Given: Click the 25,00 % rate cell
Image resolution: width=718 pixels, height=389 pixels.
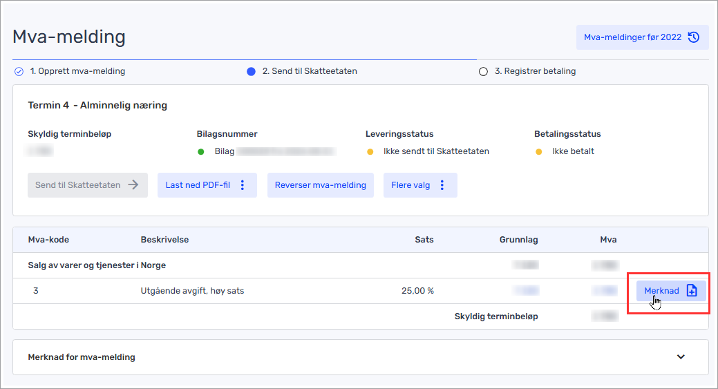Looking at the screenshot, I should coord(417,291).
